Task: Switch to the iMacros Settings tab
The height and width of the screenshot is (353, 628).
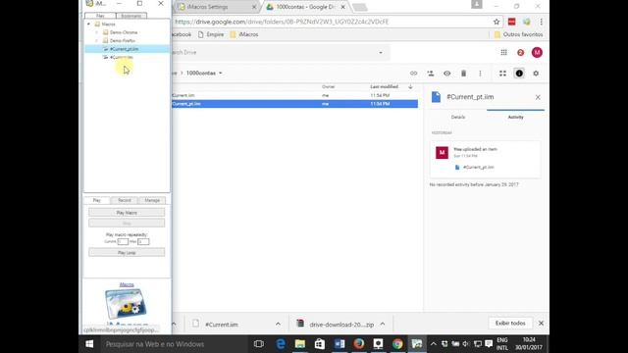Action: coord(207,7)
